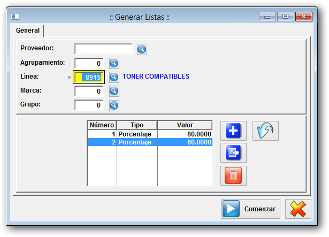Image resolution: width=329 pixels, height=237 pixels.
Task: Open the Línea search magnifier
Action: pos(114,77)
